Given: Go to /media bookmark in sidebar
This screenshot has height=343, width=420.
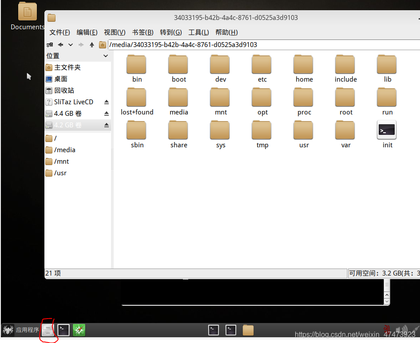Looking at the screenshot, I should click(78, 150).
